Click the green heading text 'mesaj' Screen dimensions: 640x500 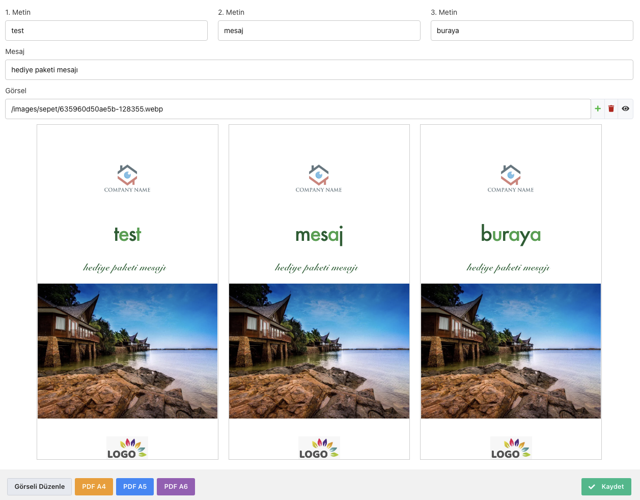[319, 236]
